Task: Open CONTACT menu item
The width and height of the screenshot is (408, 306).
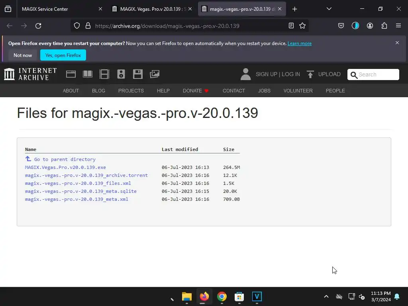Action: 233,90
